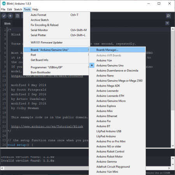
Task: Open the File menu
Action: coord(3,9)
